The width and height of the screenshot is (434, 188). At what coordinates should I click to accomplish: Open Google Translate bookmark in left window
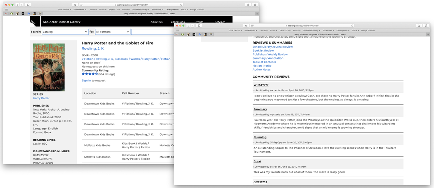coord(198,10)
